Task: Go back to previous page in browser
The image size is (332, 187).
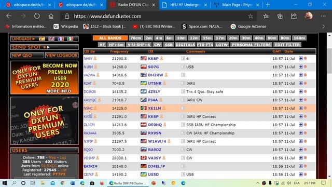Action: (9, 16)
